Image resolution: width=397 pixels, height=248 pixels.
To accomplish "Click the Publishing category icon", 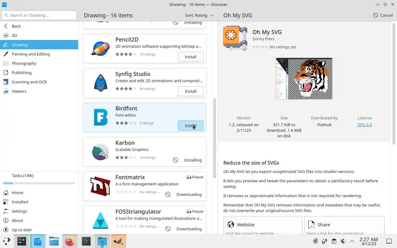I will point(6,73).
